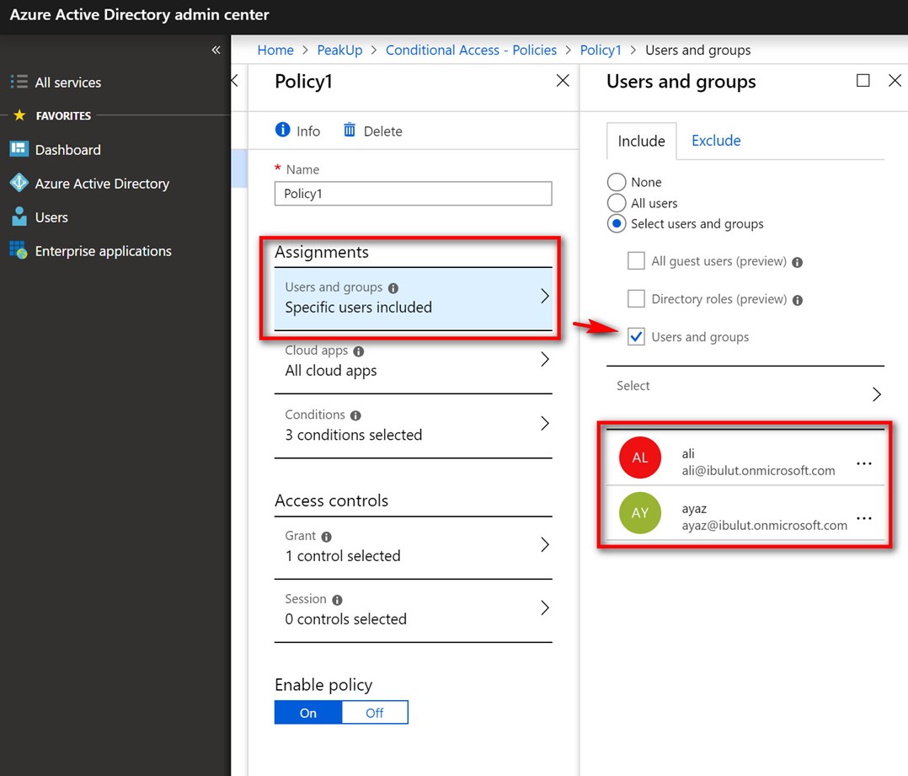Click the Delete button label

coord(382,131)
